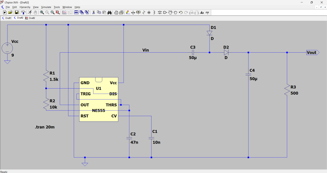Click the R3 500 resistor value

tap(294, 93)
